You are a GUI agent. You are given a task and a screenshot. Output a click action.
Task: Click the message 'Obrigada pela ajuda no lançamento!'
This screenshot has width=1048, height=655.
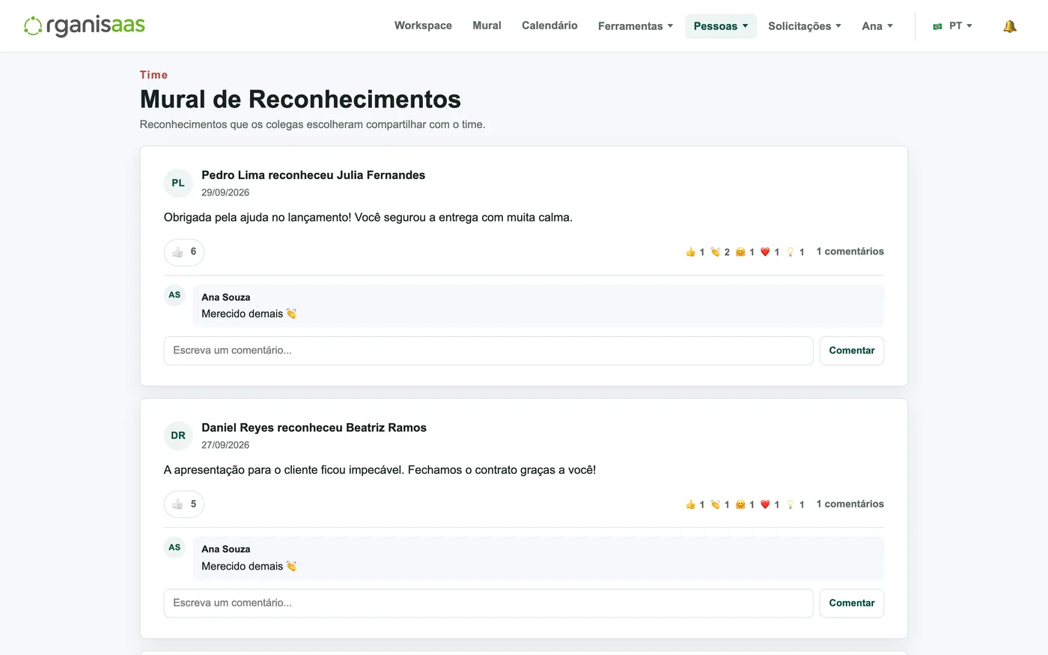tap(258, 218)
